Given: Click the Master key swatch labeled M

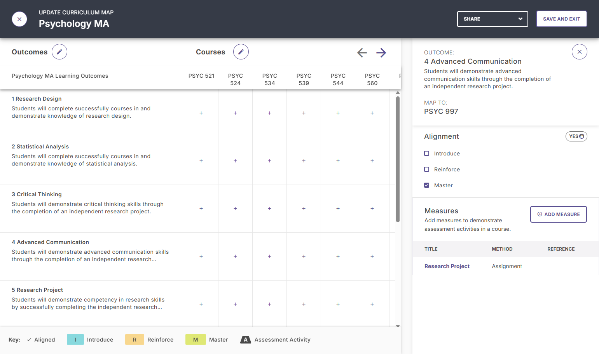Looking at the screenshot, I should point(196,340).
